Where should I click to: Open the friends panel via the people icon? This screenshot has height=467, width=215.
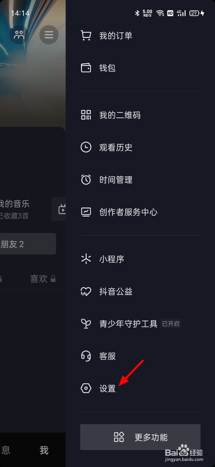[18, 34]
